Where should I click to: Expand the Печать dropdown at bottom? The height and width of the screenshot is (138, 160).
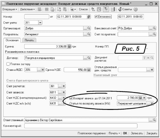point(114,133)
